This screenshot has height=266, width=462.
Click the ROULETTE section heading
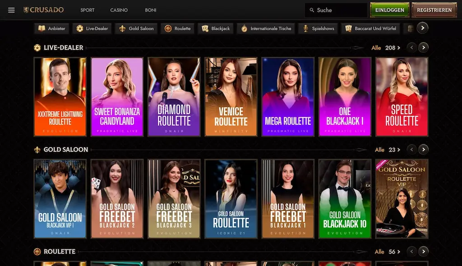[60, 252]
